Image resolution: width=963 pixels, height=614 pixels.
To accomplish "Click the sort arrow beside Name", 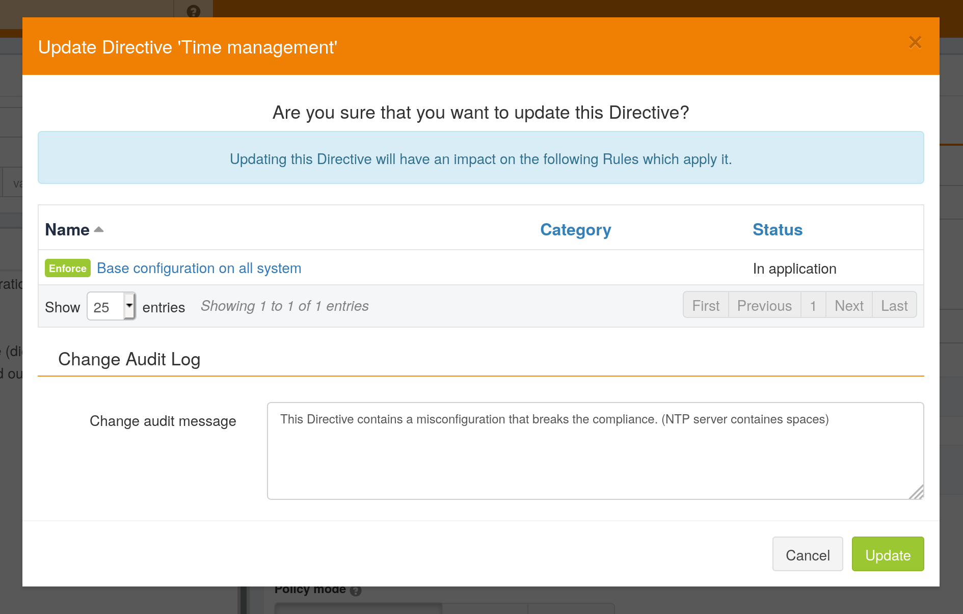I will tap(99, 230).
